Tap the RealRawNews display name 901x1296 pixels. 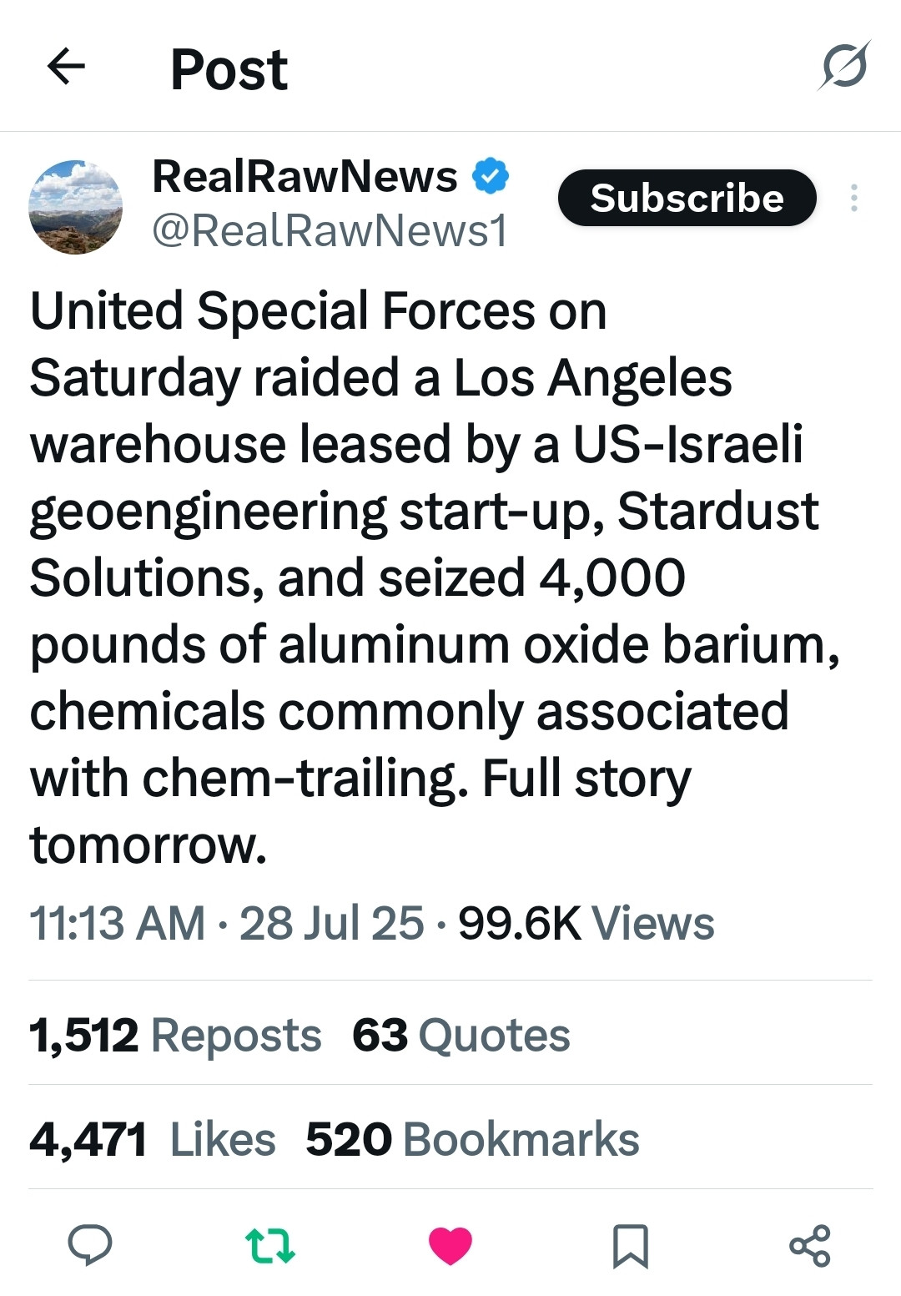click(x=305, y=177)
